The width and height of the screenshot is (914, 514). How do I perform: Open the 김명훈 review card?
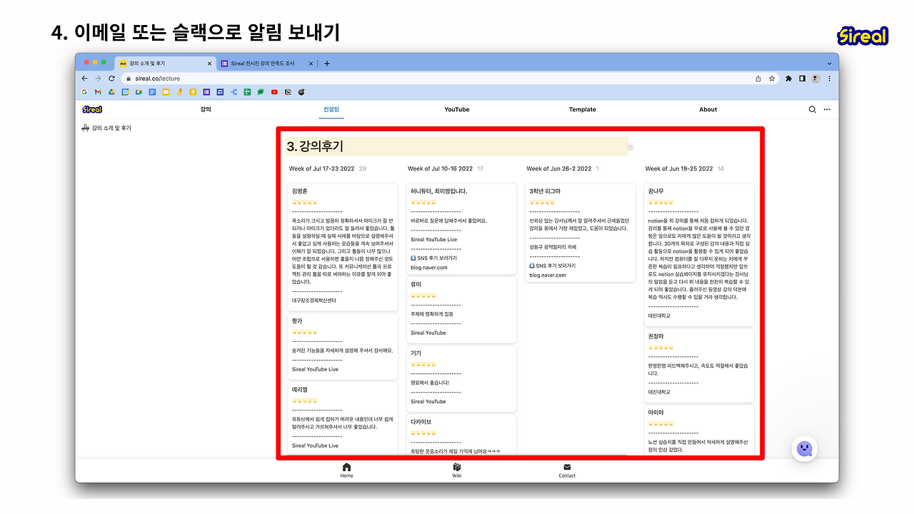point(343,247)
